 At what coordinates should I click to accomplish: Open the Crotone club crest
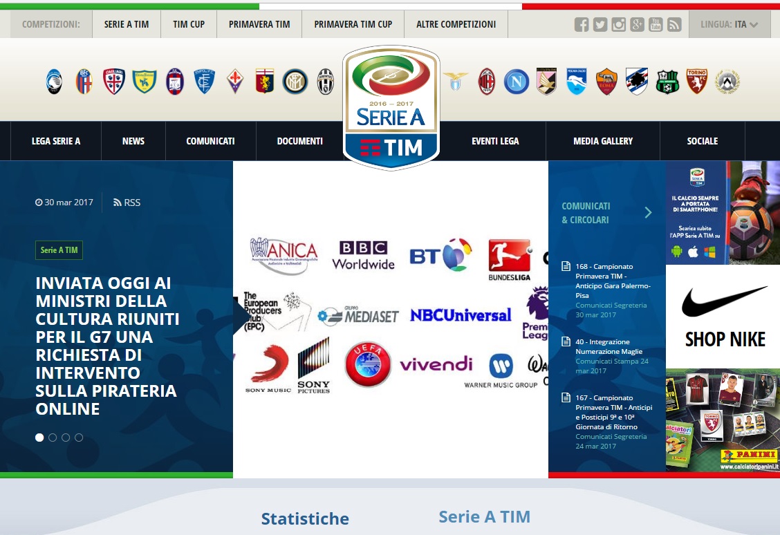tap(175, 82)
